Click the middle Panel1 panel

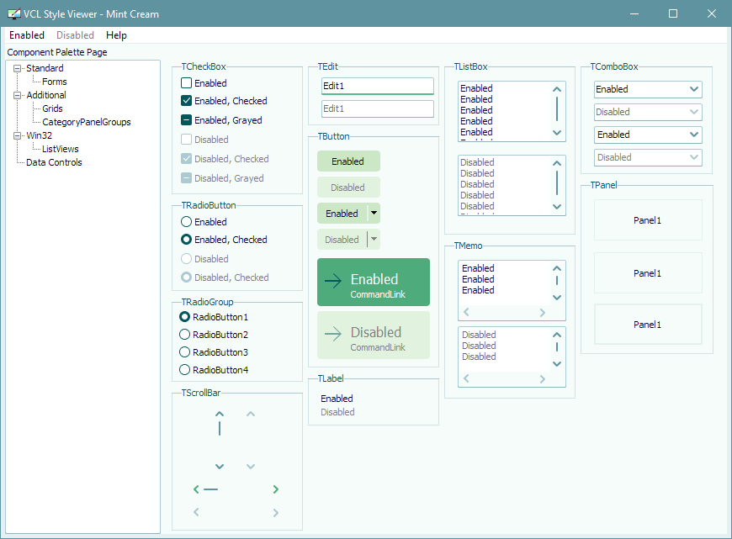[x=648, y=273]
